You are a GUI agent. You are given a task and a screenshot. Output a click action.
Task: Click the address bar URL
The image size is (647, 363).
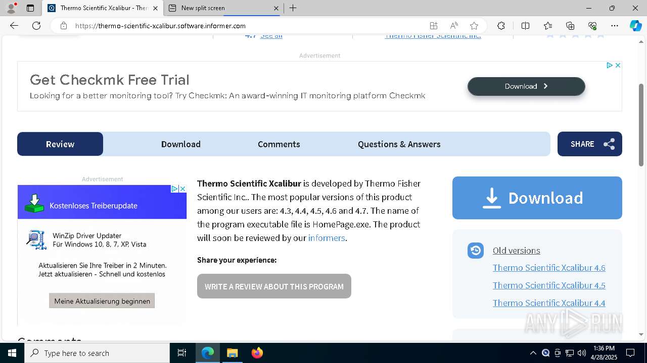pyautogui.click(x=160, y=26)
